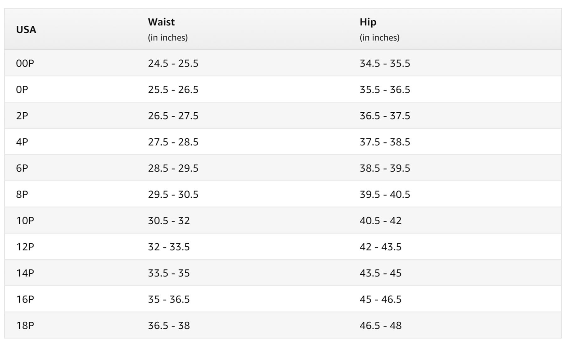
Task: Select hip range 42 - 43.5
Action: (380, 247)
